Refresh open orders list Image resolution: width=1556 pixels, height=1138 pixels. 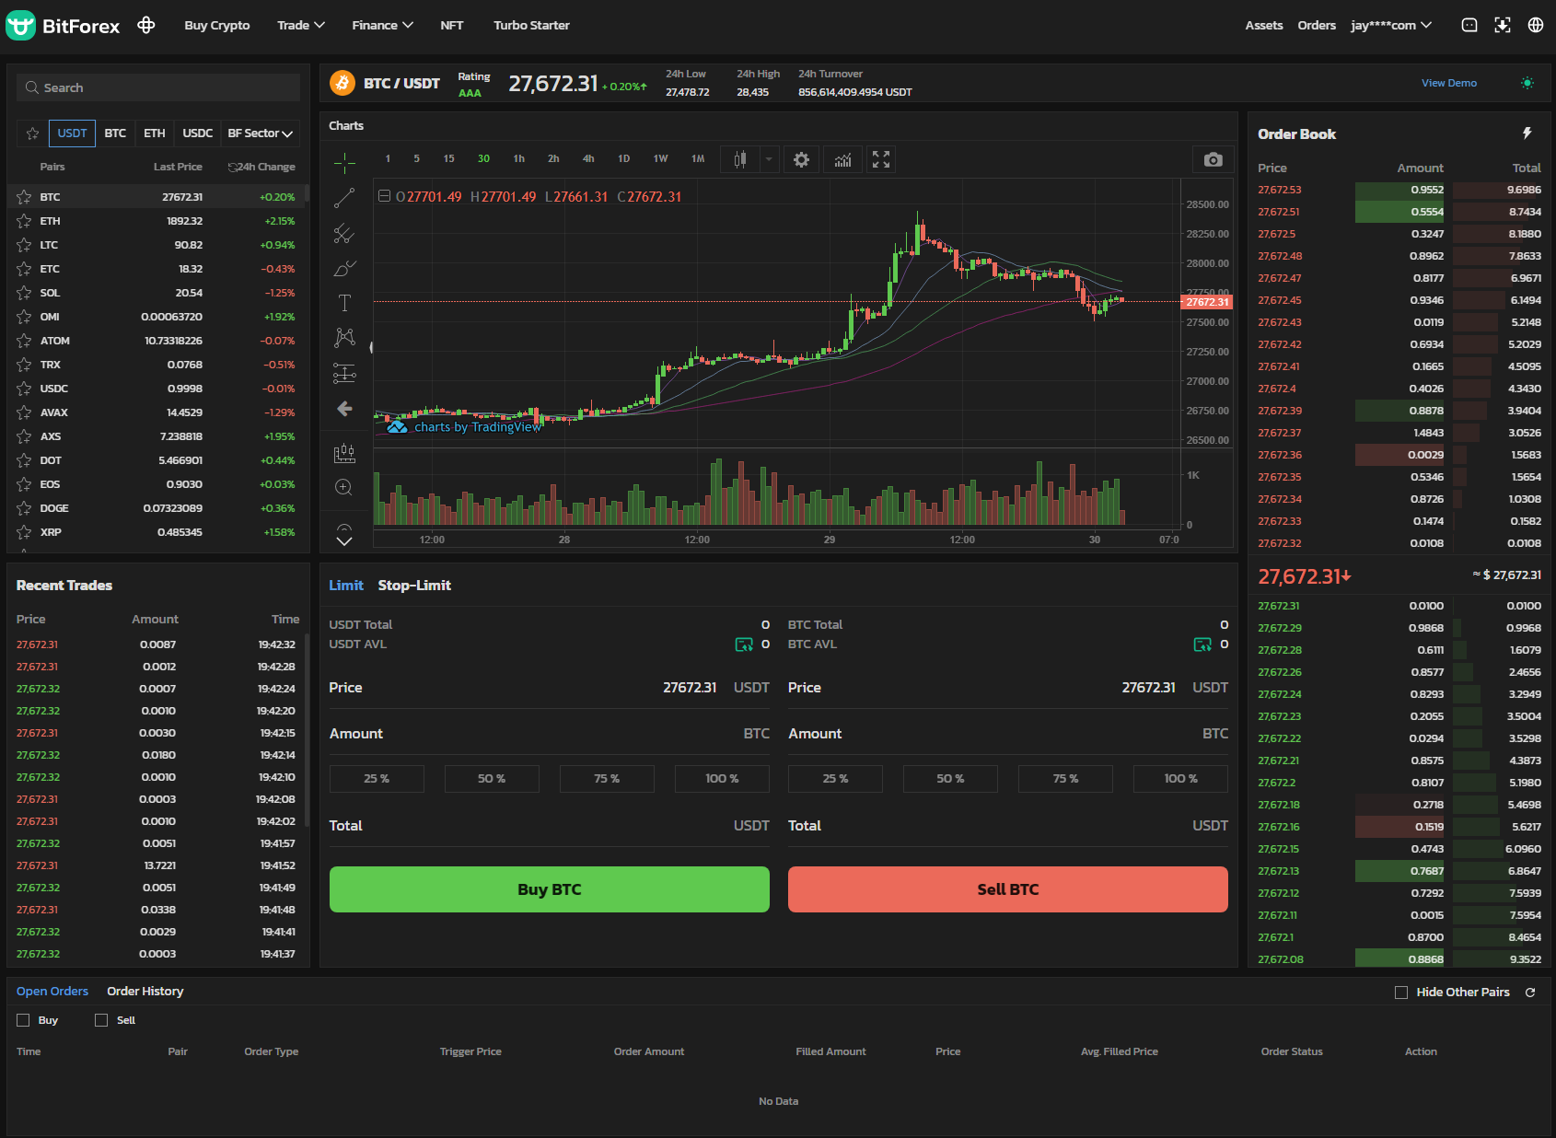point(1530,993)
